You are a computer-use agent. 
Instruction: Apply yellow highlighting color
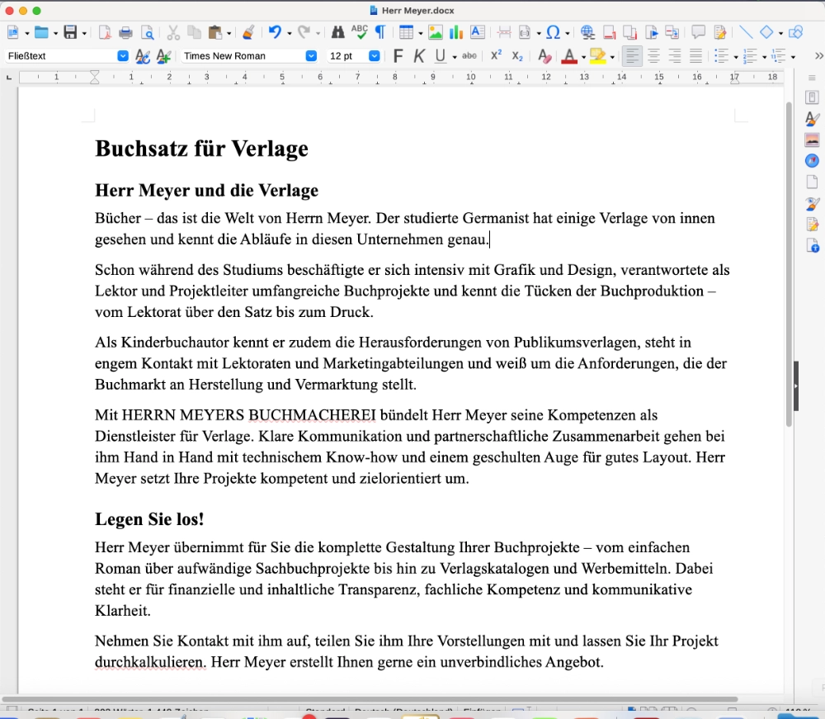click(x=597, y=56)
